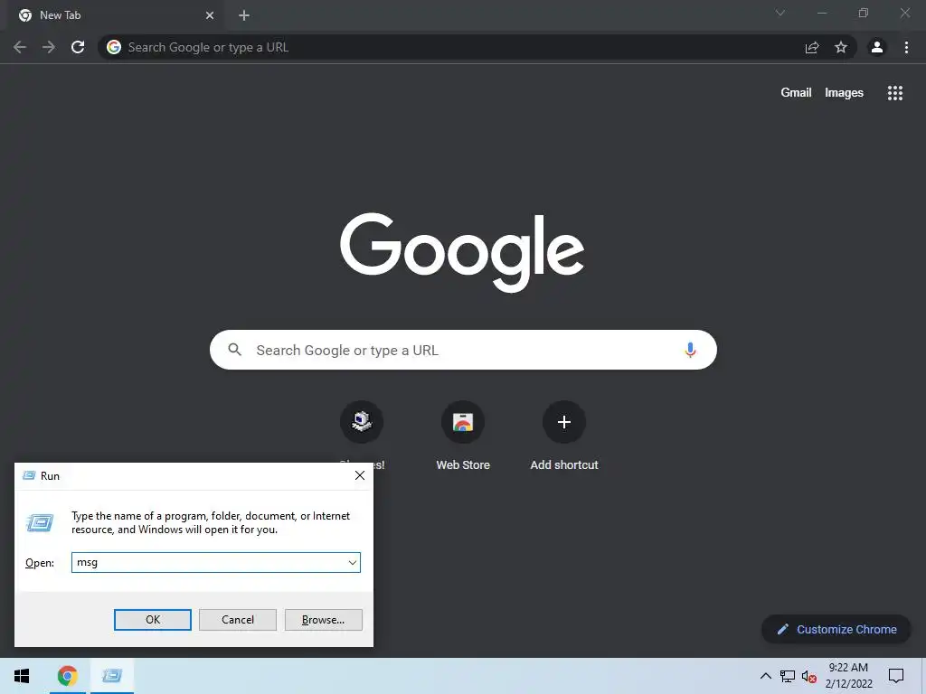Click the Run icon in the taskbar
The image size is (926, 694).
click(111, 676)
